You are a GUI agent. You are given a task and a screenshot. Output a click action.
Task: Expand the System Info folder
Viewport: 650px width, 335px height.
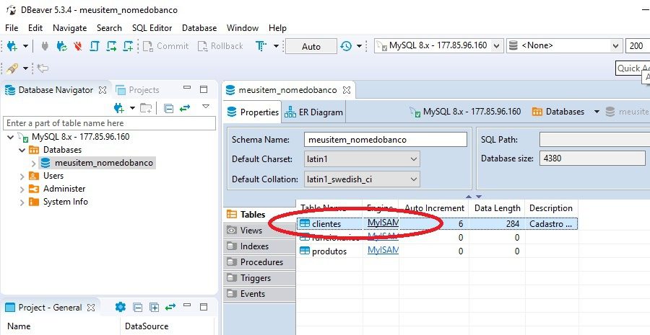tap(22, 202)
